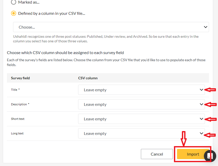This screenshot has height=166, width=218.
Task: Open the chat support widget
Action: coord(210,156)
